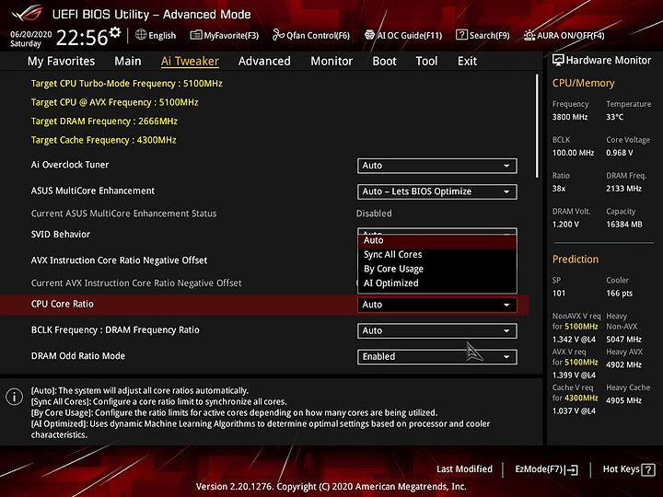Click the EzMode(F7) switch arrow icon
Viewport: 663px width, 497px height.
[x=571, y=469]
